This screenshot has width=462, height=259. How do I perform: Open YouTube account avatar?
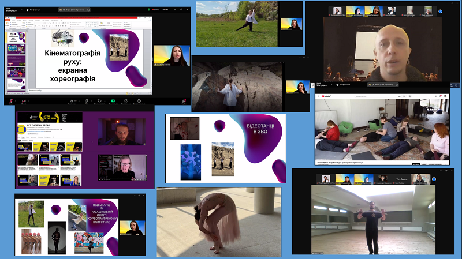point(445,96)
